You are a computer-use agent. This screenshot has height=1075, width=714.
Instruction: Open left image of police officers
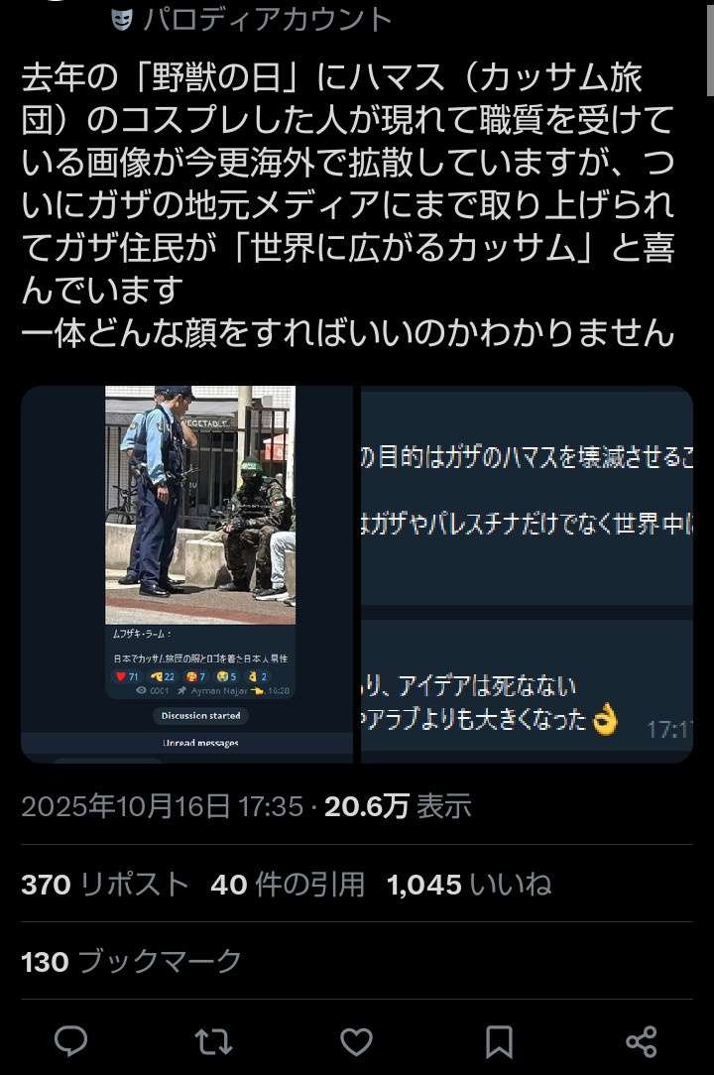coord(186,574)
